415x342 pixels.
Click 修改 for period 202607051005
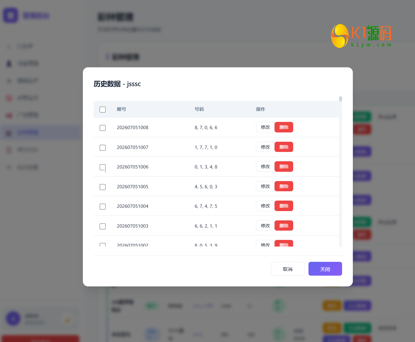pyautogui.click(x=265, y=186)
